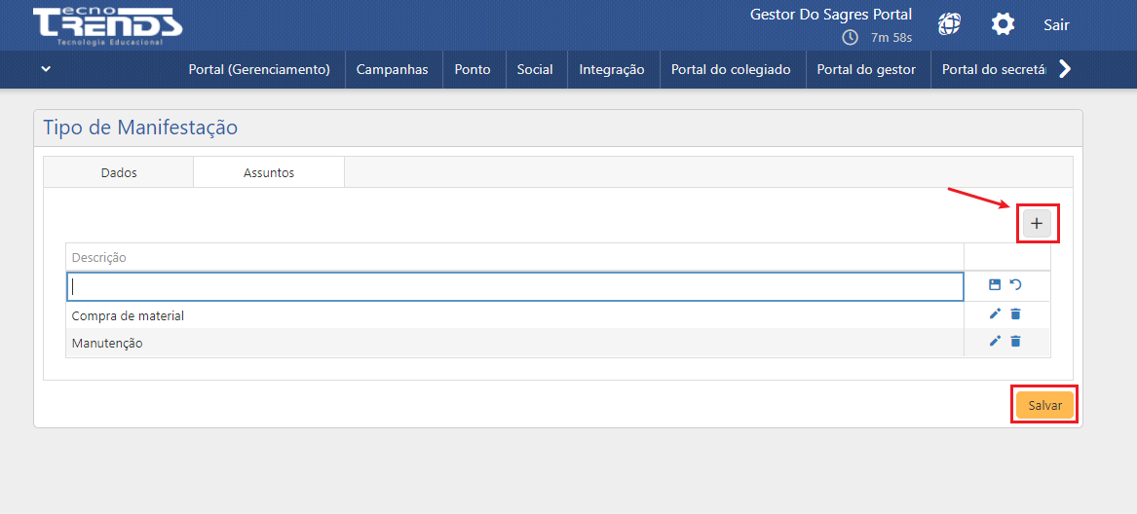The height and width of the screenshot is (514, 1137).
Task: Expand the left chevron dropdown menu
Action: click(x=46, y=69)
